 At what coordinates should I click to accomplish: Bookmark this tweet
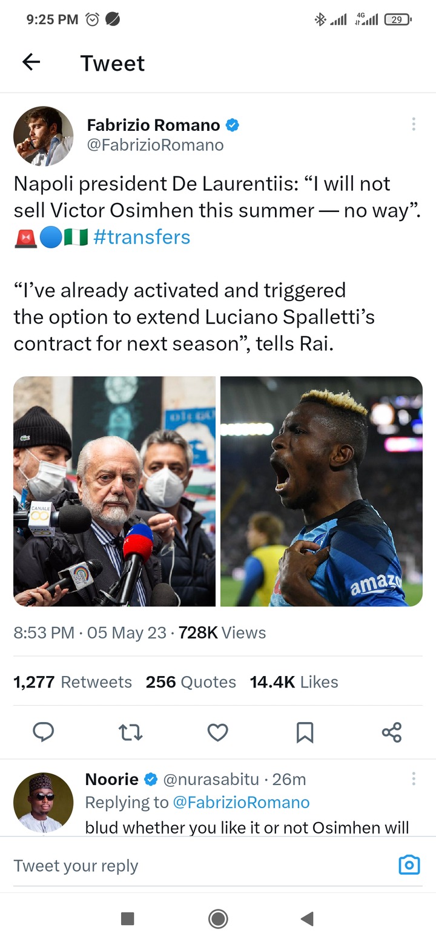pyautogui.click(x=305, y=733)
